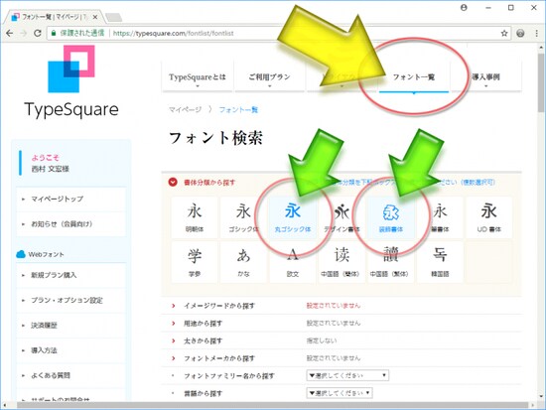Collapse the 書体分類から探す section
Image resolution: width=546 pixels, height=410 pixels.
(x=173, y=183)
